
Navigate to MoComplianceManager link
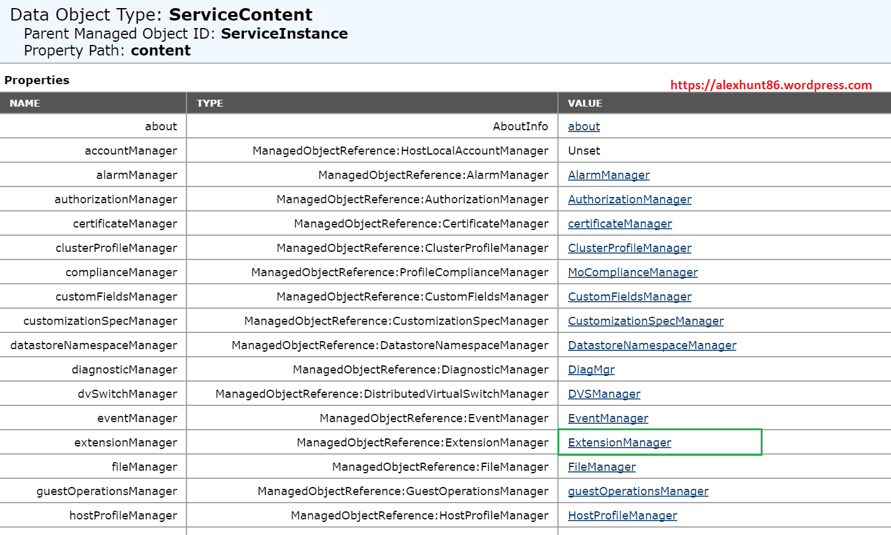point(632,272)
